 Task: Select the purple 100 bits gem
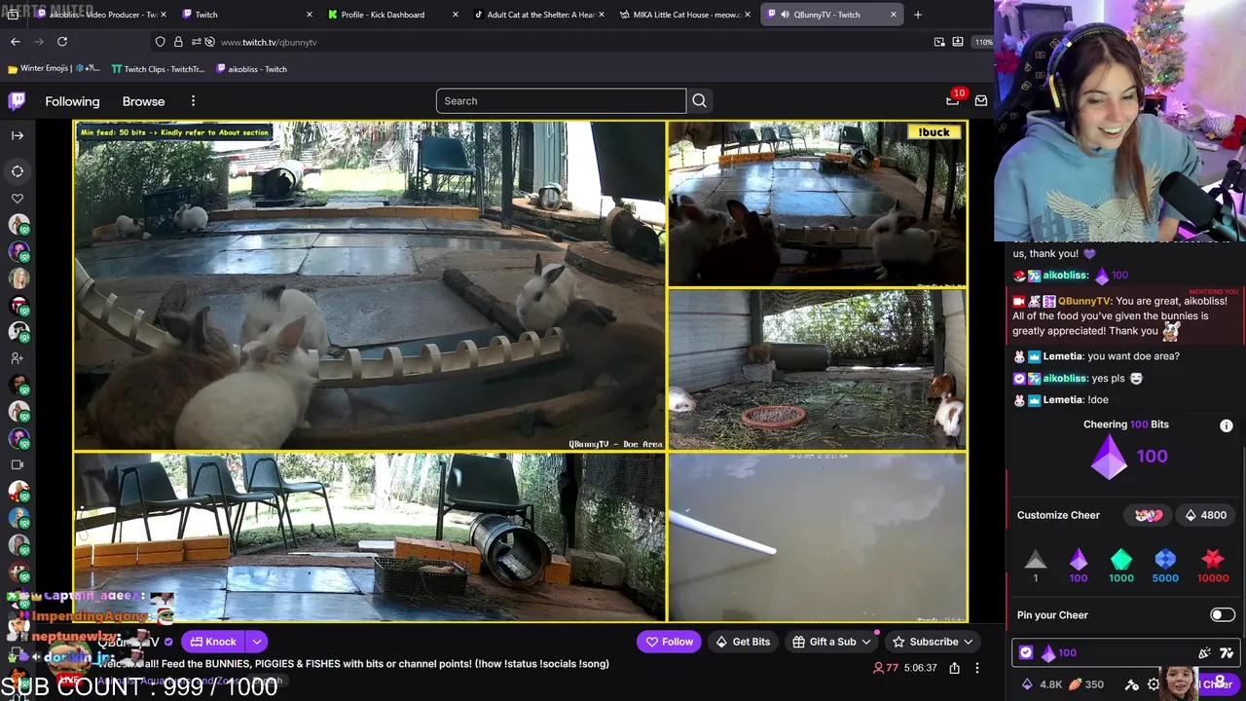(1079, 565)
